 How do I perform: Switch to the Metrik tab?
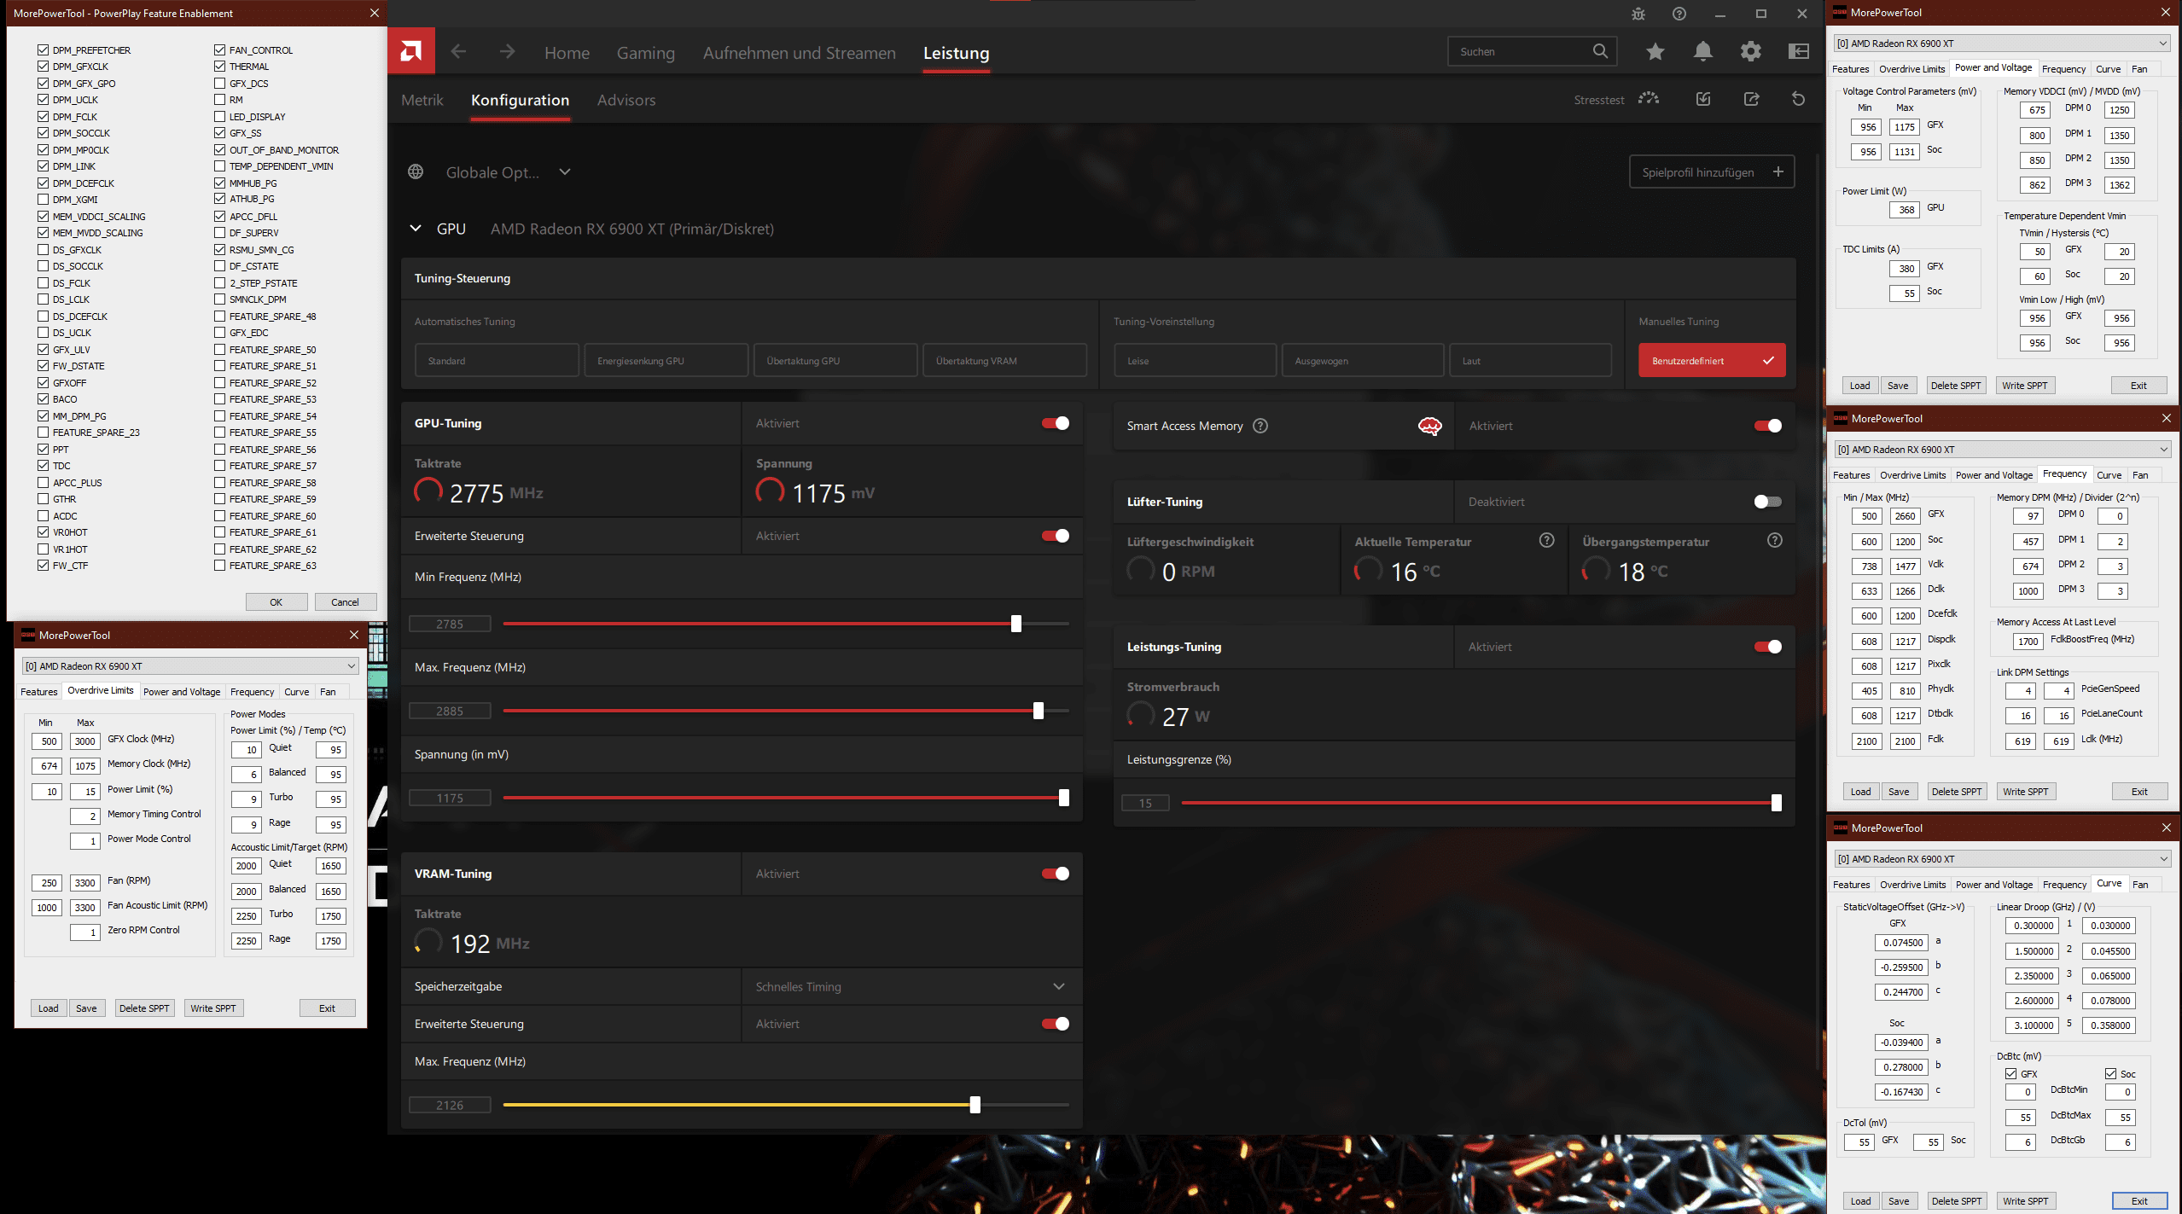coord(422,100)
